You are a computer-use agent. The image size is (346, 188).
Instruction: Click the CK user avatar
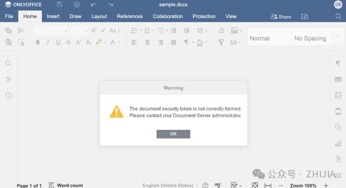338,4
